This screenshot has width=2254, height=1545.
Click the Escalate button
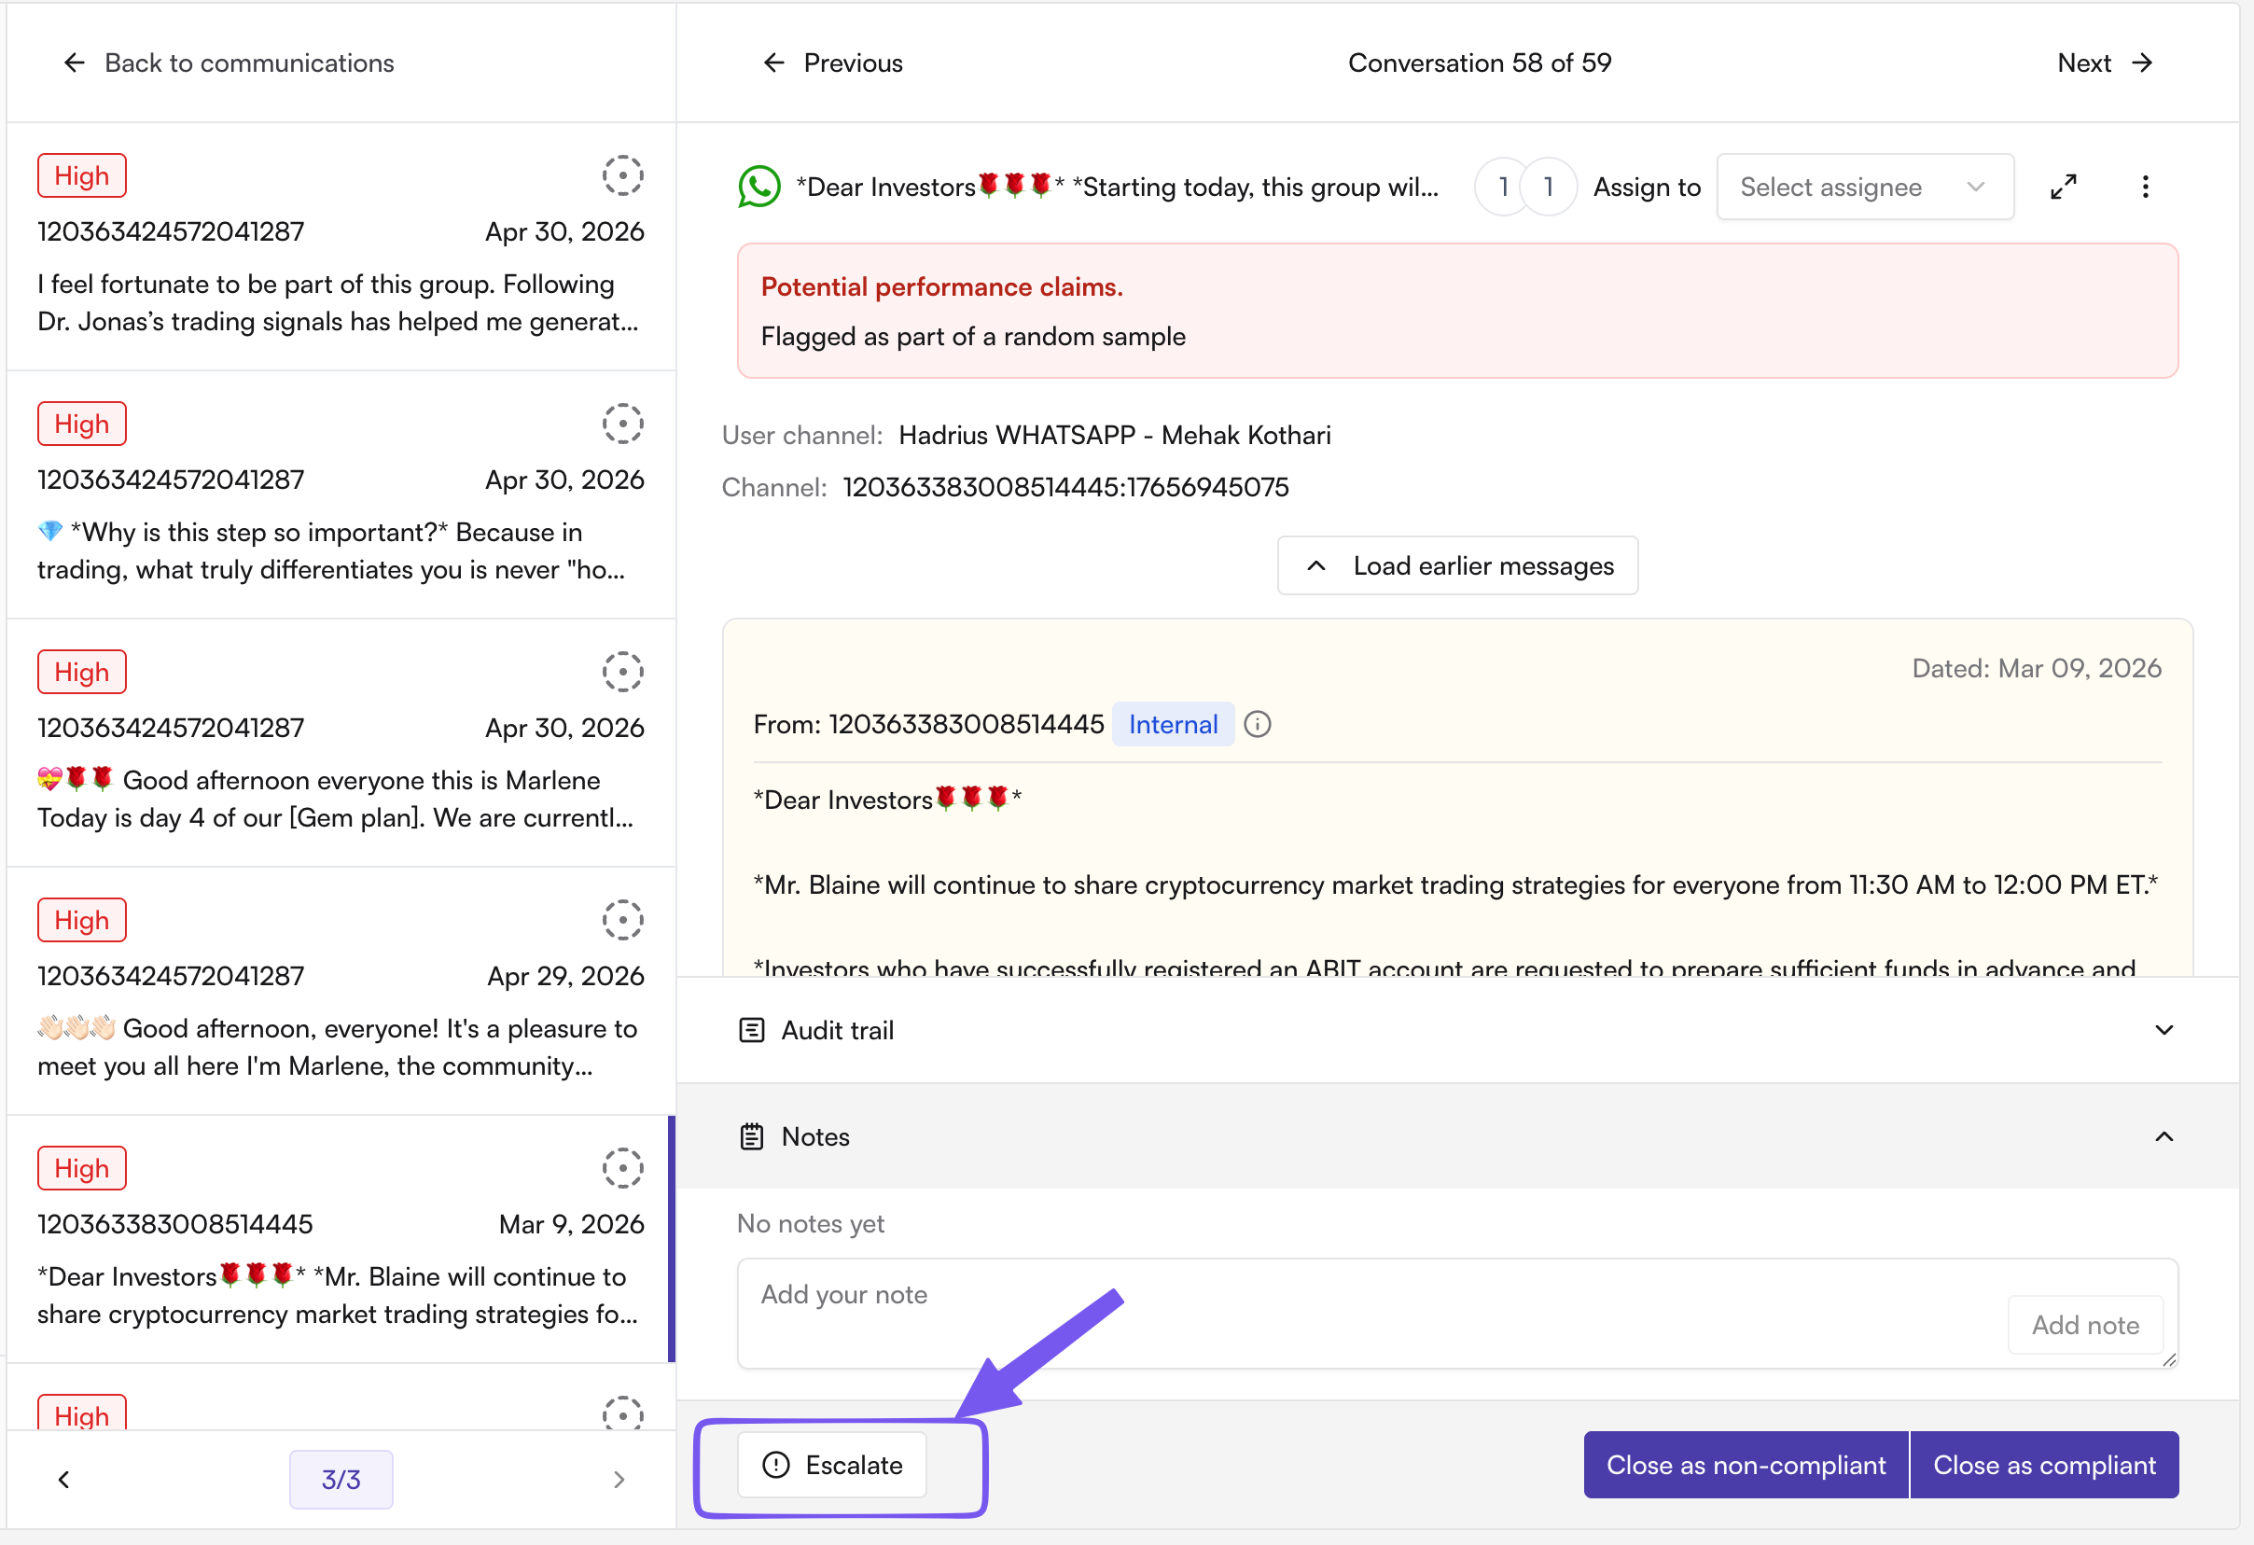coord(832,1465)
